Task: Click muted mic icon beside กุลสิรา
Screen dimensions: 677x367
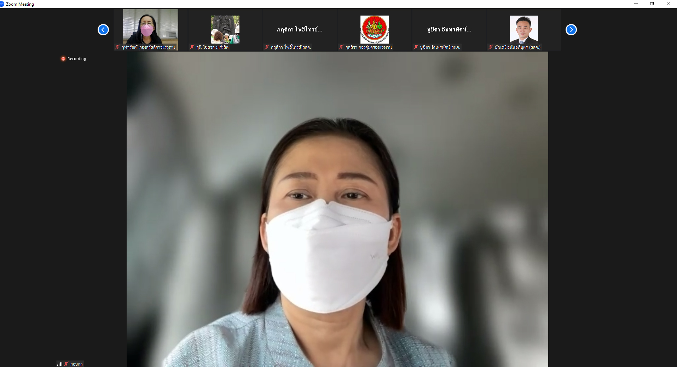Action: [x=341, y=47]
